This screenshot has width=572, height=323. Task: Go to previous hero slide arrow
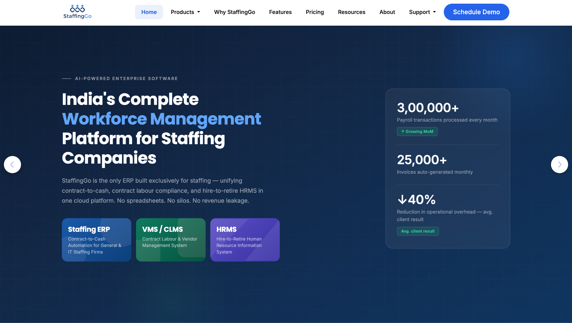pyautogui.click(x=12, y=165)
